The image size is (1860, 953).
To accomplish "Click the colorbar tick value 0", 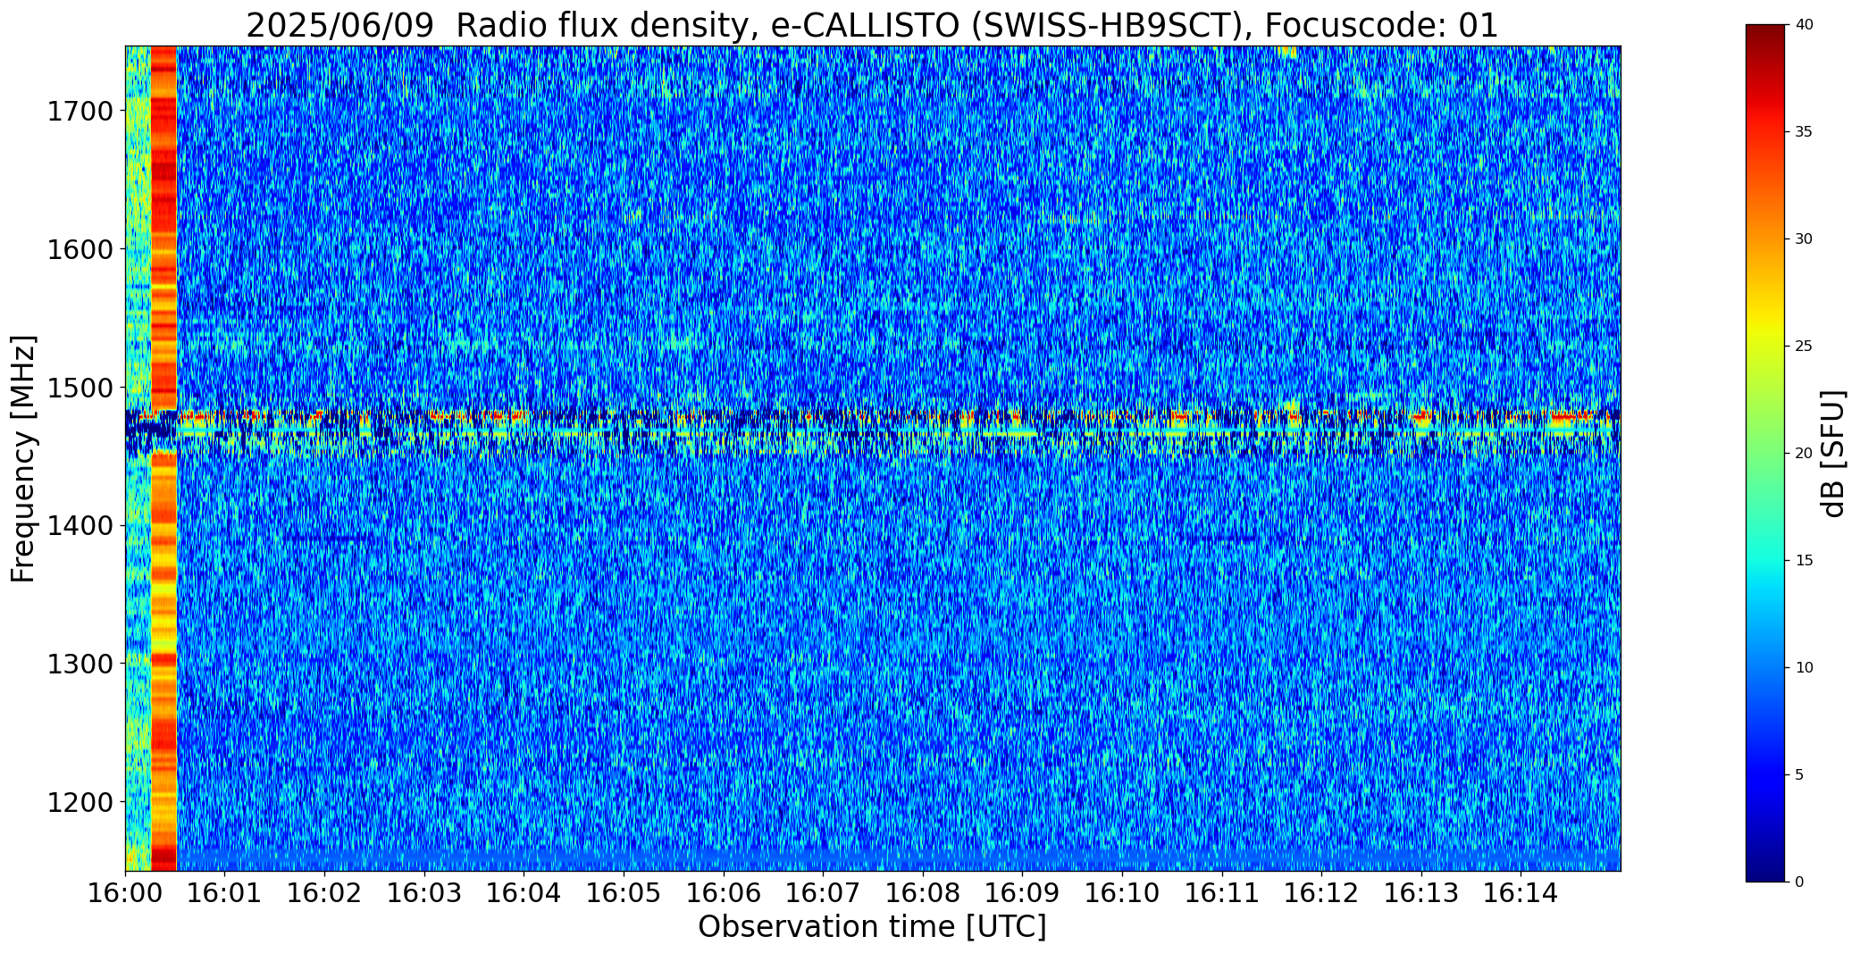I will coord(1799,882).
